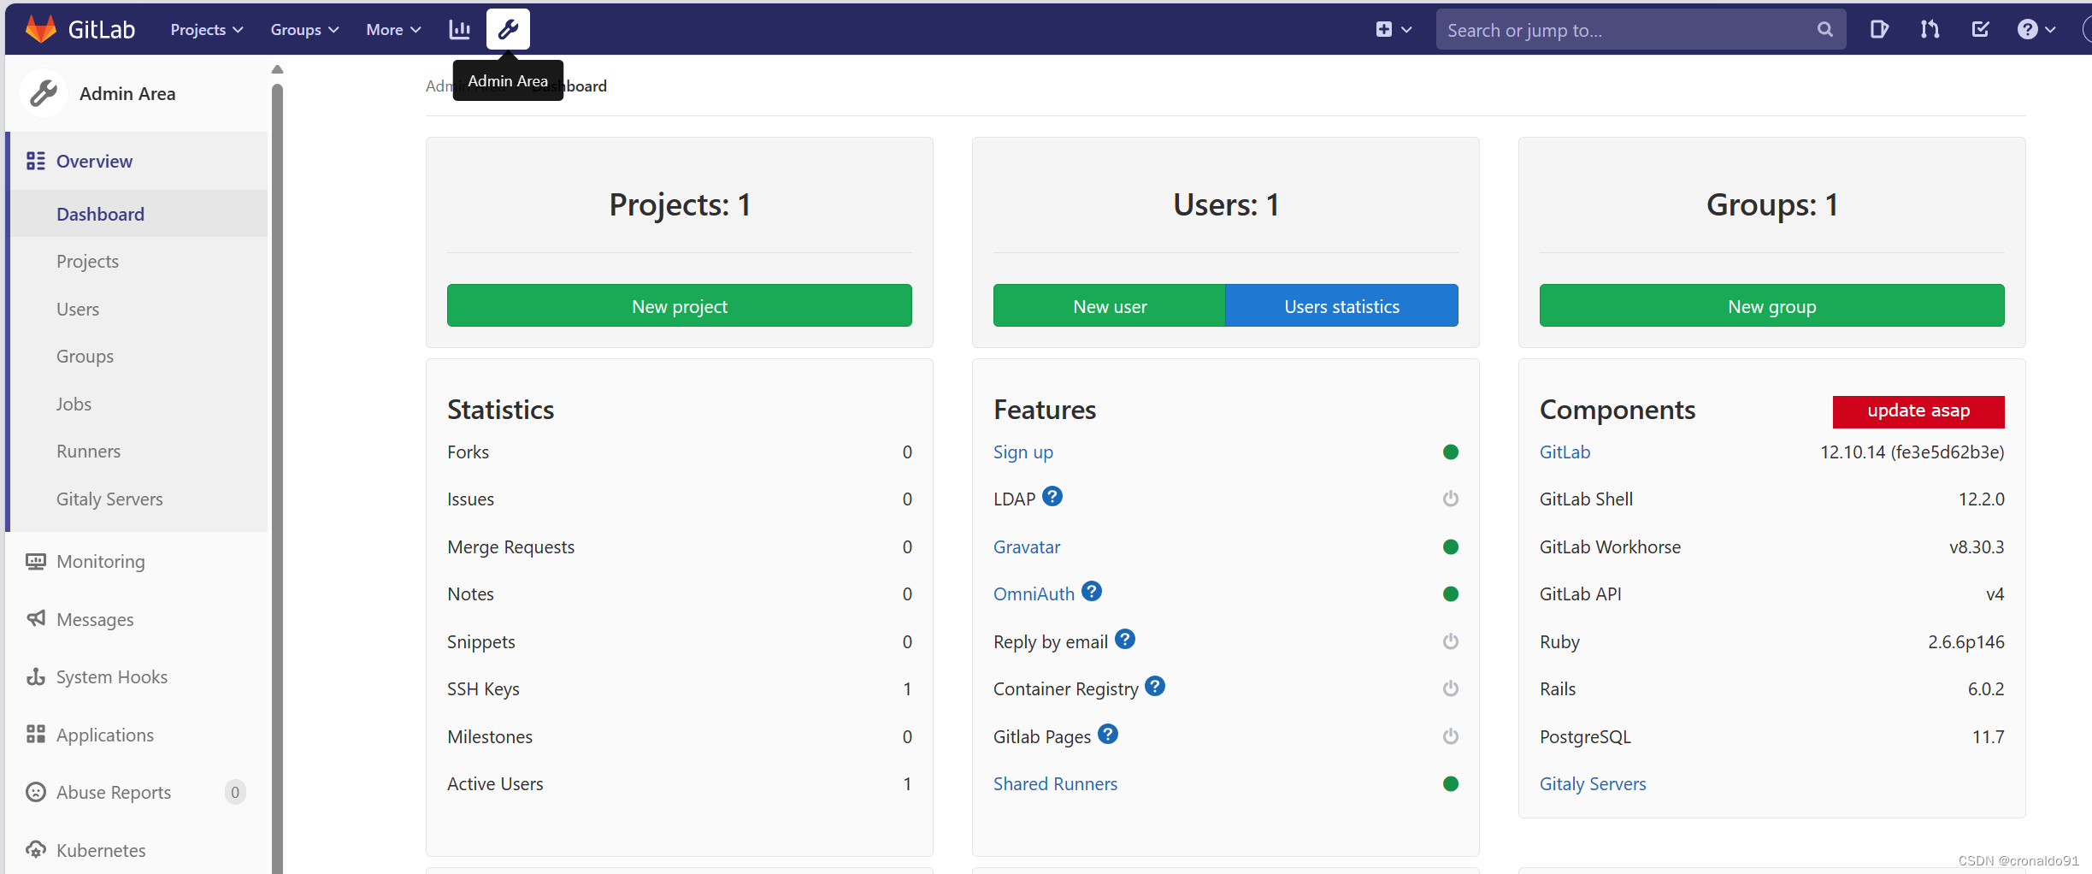Viewport: 2092px width, 874px height.
Task: Click the Gitlab Pages power icon
Action: point(1451,736)
